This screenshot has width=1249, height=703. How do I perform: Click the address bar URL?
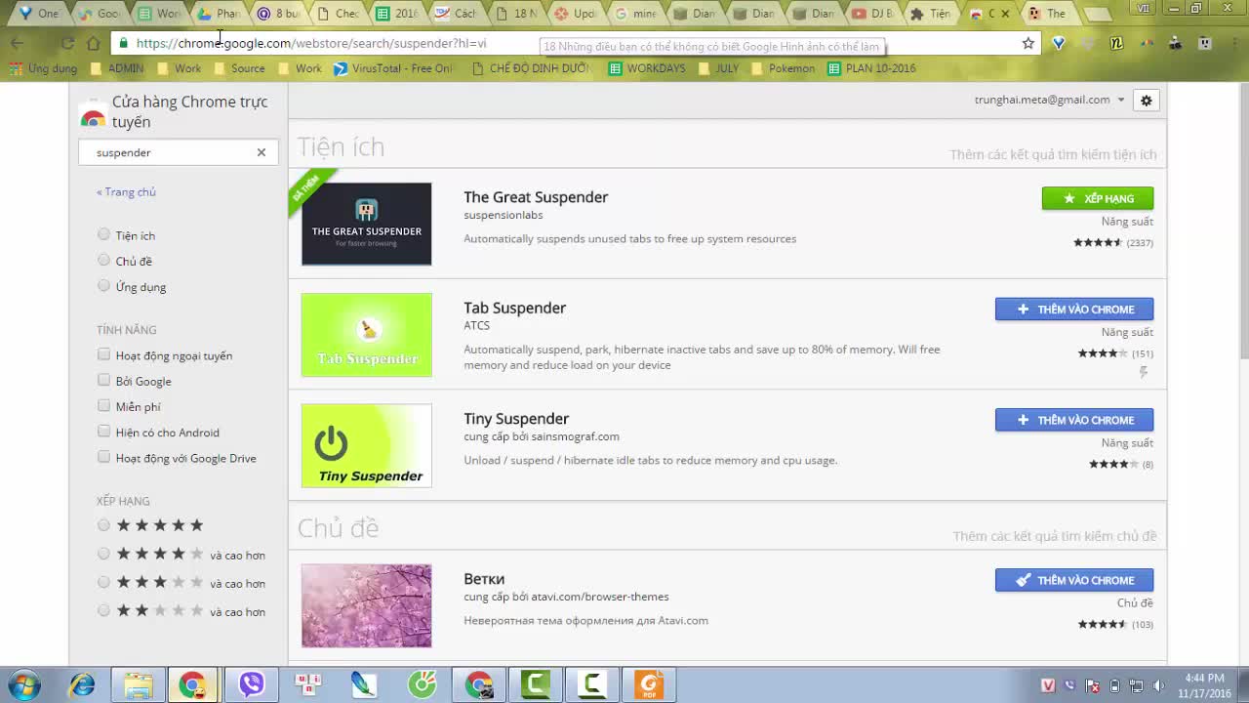click(x=311, y=43)
